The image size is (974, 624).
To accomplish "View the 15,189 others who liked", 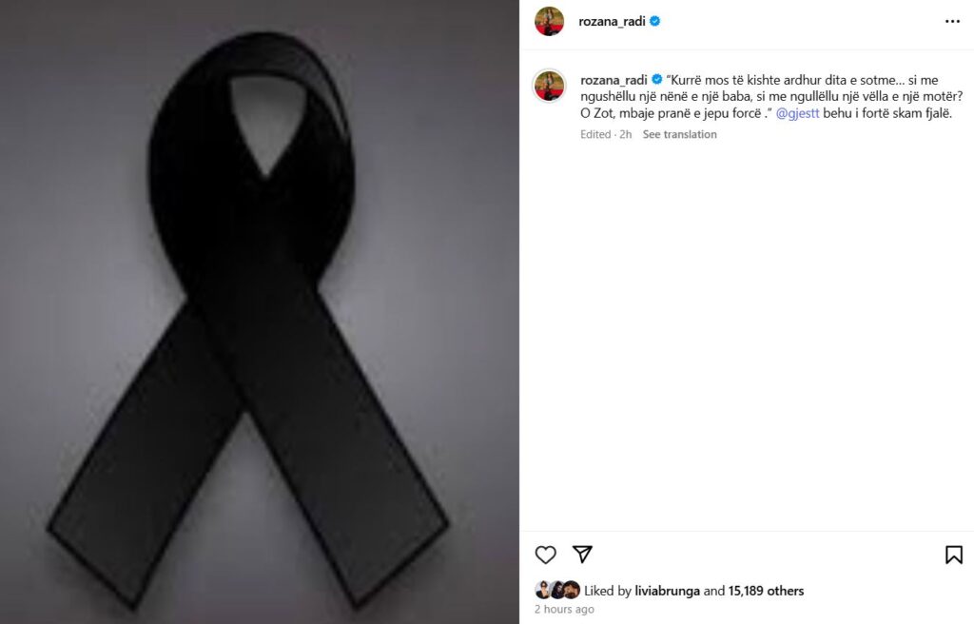I will pos(766,591).
